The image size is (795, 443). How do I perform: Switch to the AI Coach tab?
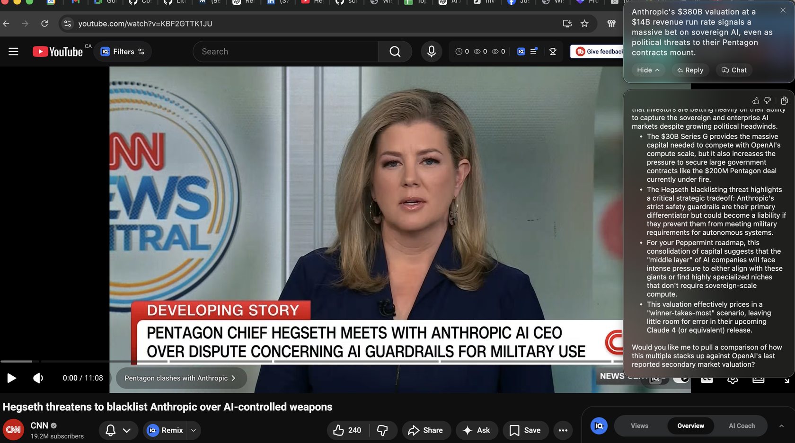pos(742,426)
